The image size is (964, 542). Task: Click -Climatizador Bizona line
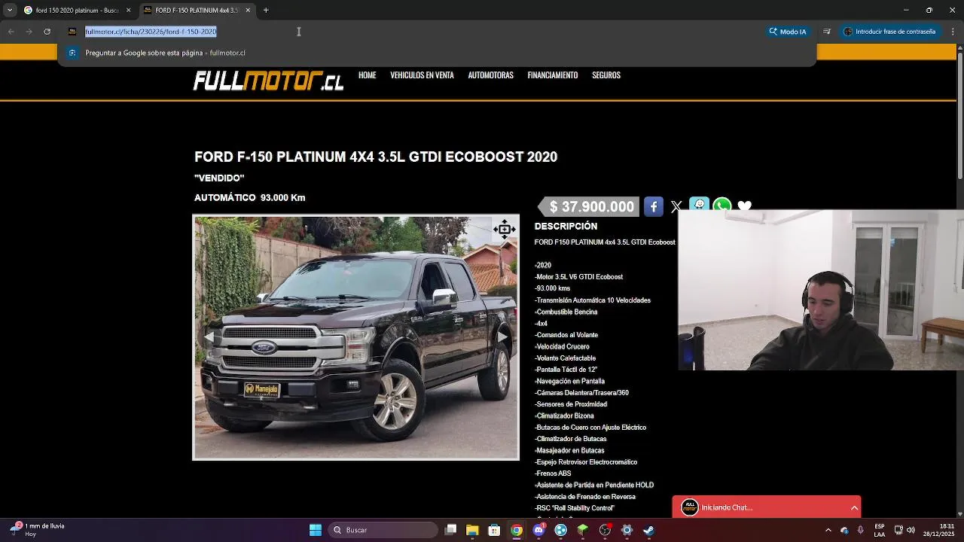click(x=564, y=416)
